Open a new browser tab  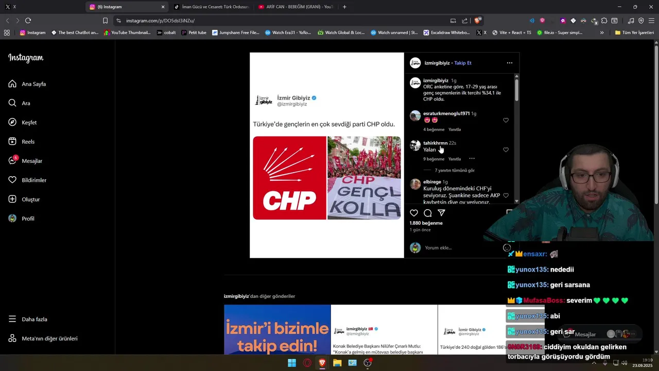[344, 7]
